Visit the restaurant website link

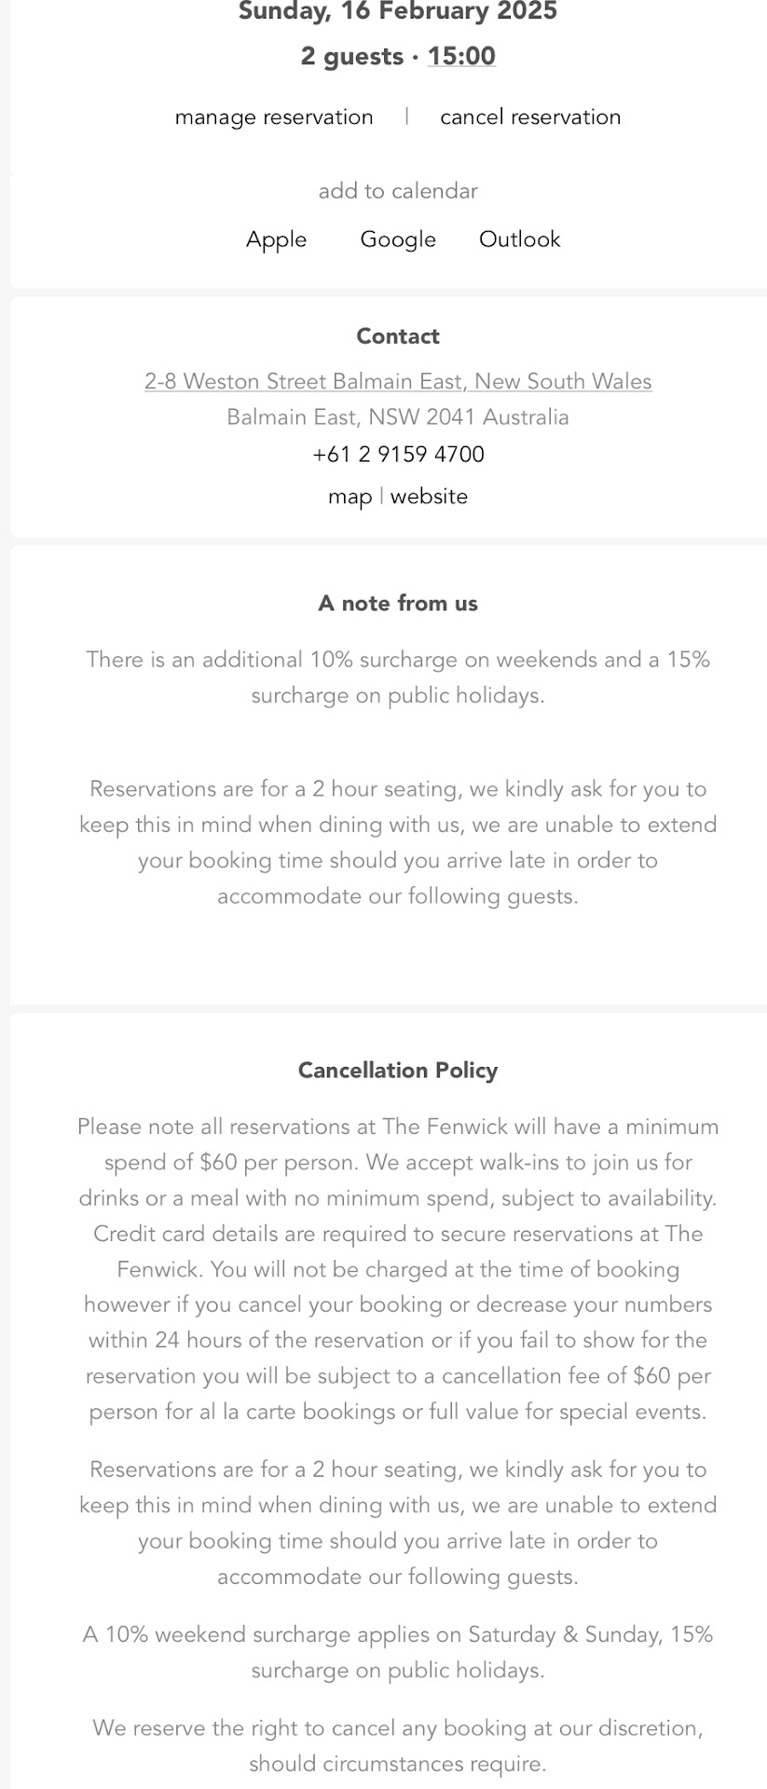429,497
